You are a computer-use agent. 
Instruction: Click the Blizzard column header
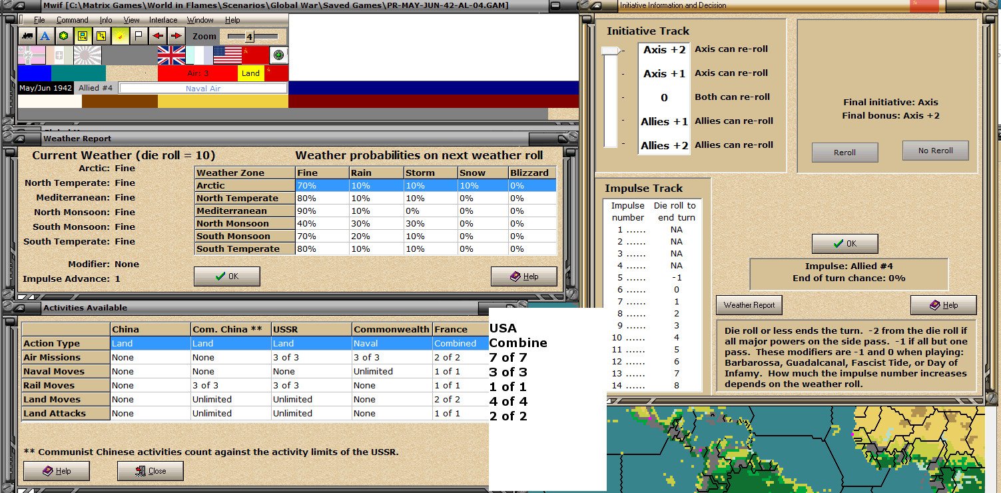pos(532,173)
